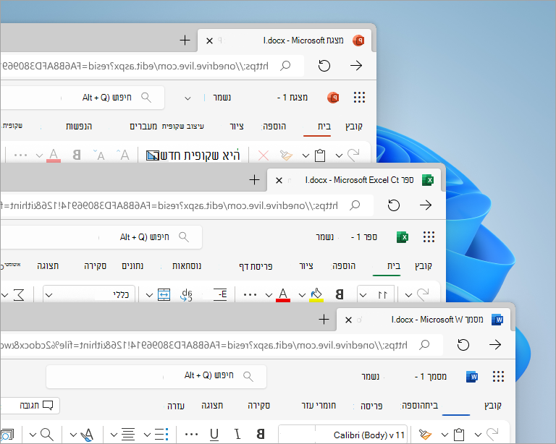Open app launcher grid in PowerPoint window

(359, 98)
